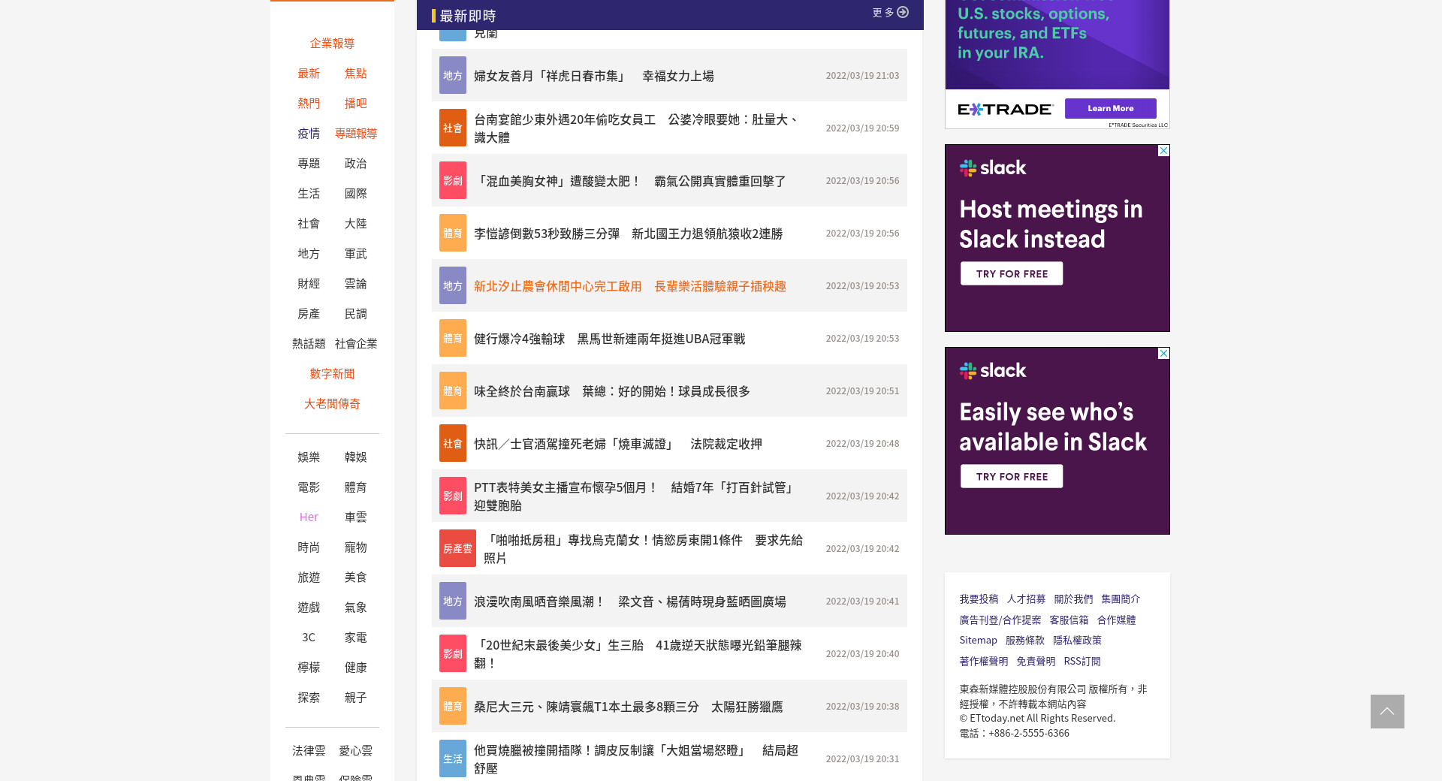The image size is (1442, 781).
Task: Click the 生活 tag beside the last headline
Action: click(452, 758)
